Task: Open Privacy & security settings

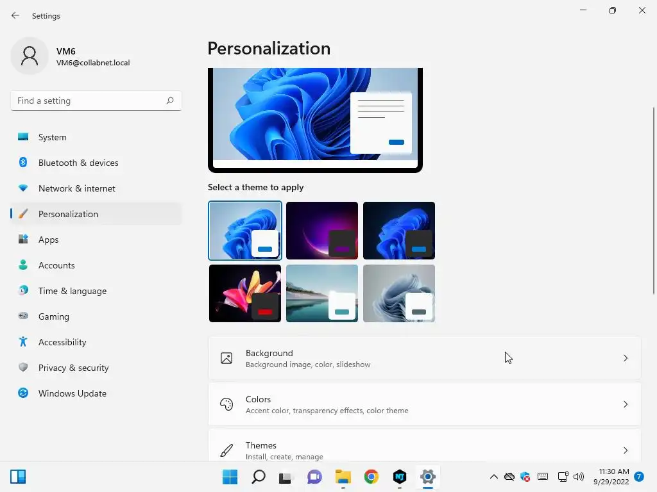Action: (96, 367)
